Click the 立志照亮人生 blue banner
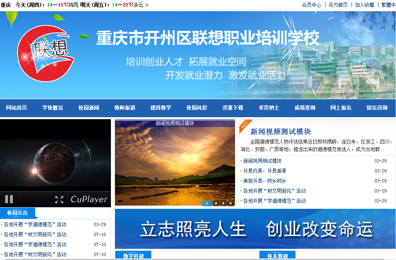This screenshot has width=396, height=260. coord(255,229)
